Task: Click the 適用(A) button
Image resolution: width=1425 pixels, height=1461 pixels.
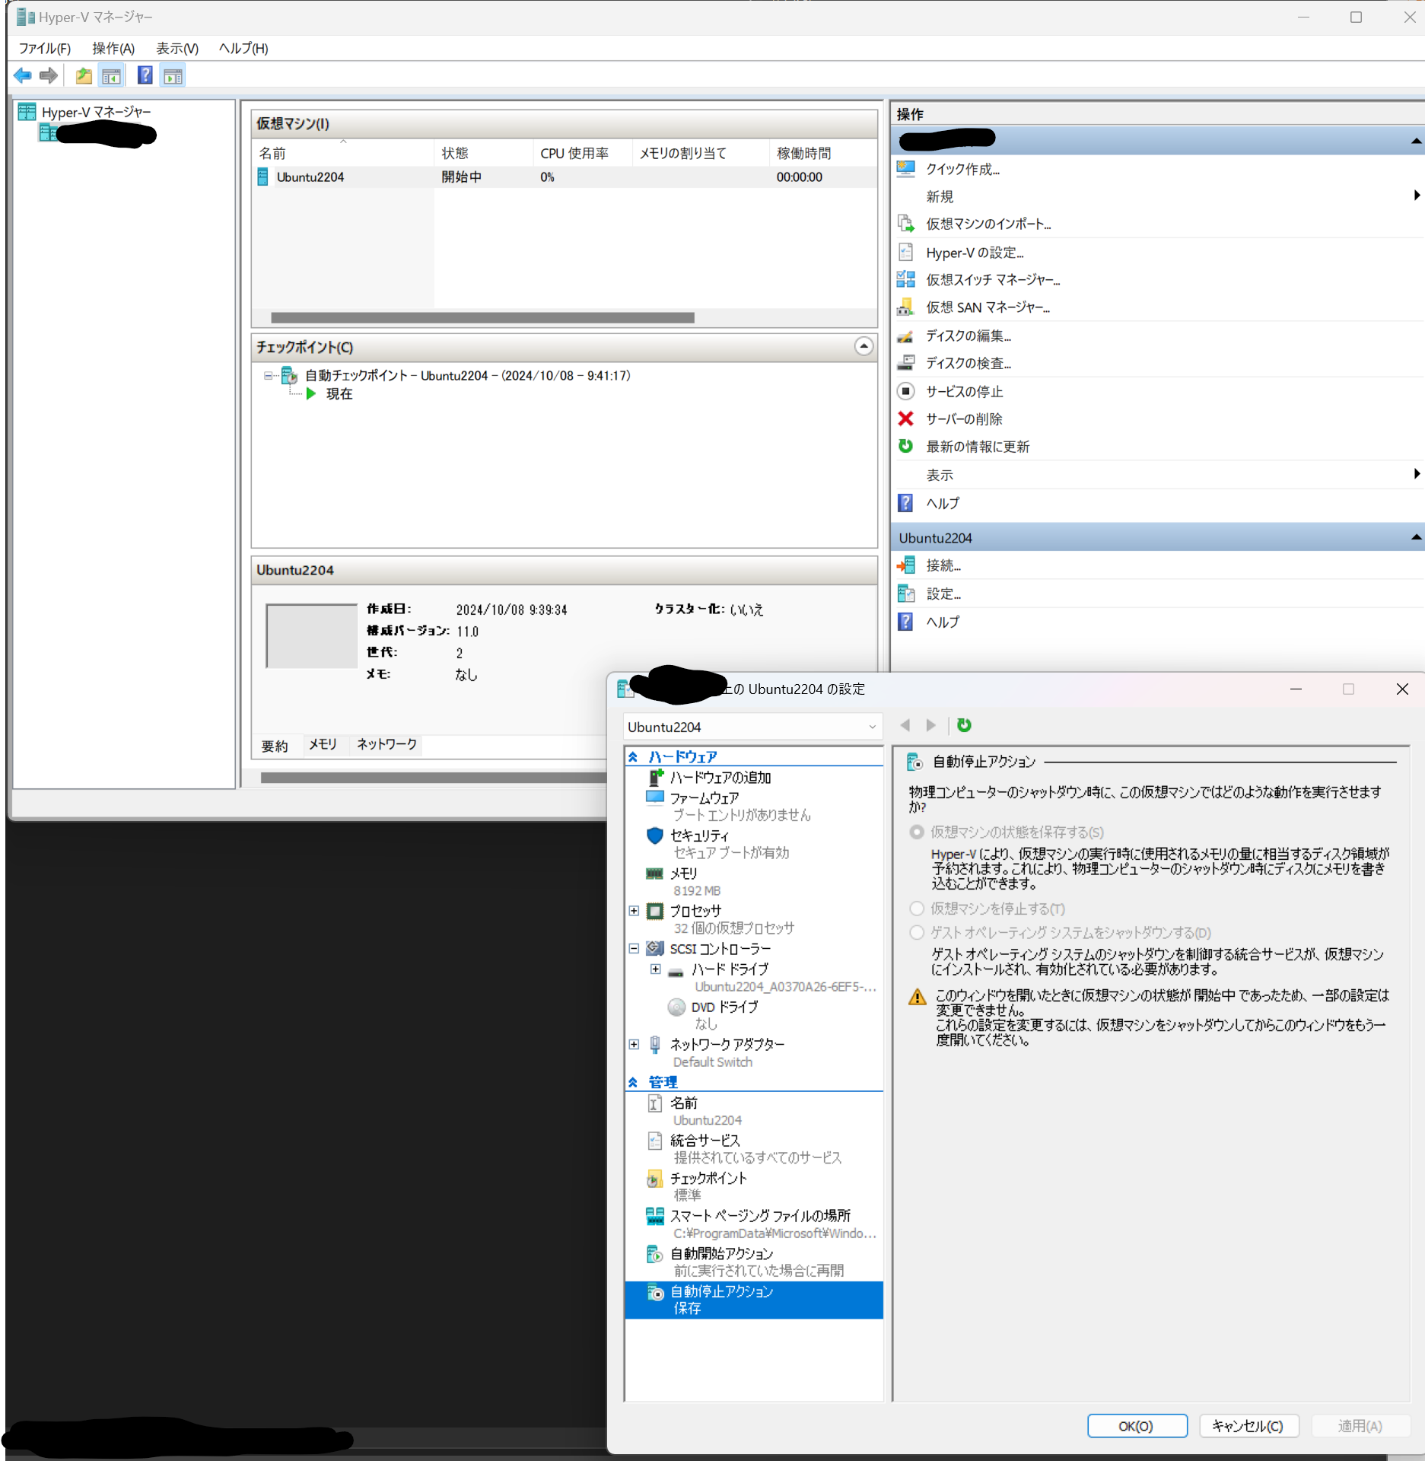Action: pyautogui.click(x=1360, y=1426)
